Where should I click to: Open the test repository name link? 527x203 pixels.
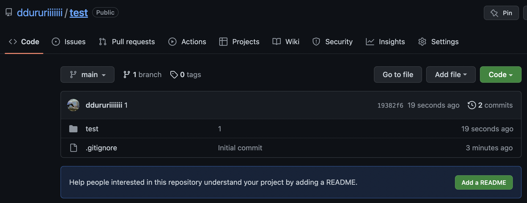coord(79,13)
